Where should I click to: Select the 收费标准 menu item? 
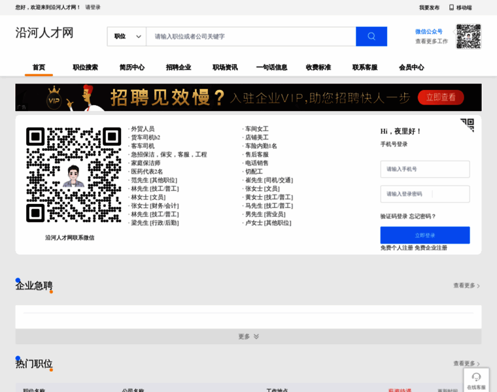[318, 67]
